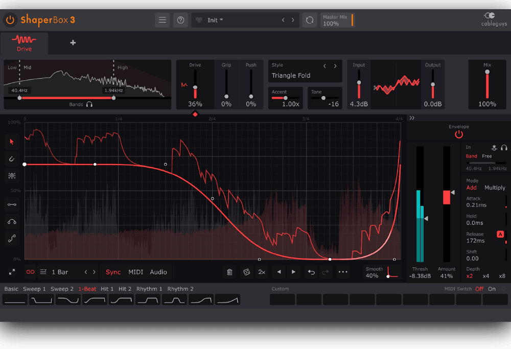
Task: Go to previous preset
Action: (283, 20)
